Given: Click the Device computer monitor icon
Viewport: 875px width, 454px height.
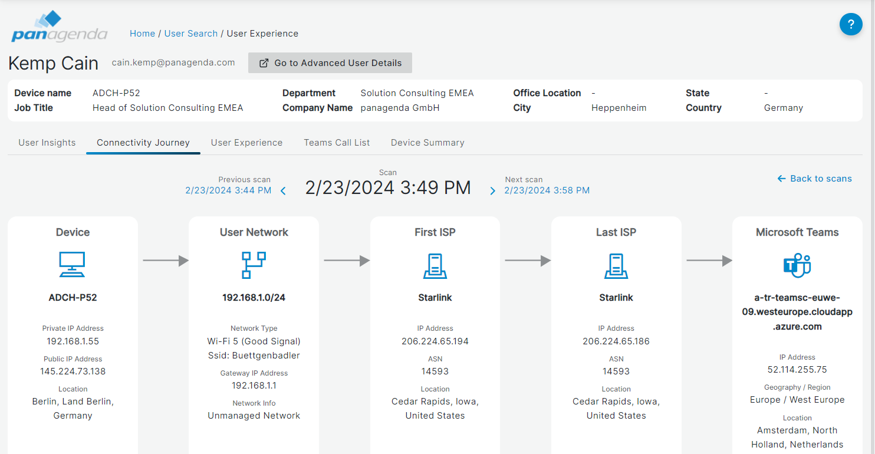Looking at the screenshot, I should [x=73, y=265].
